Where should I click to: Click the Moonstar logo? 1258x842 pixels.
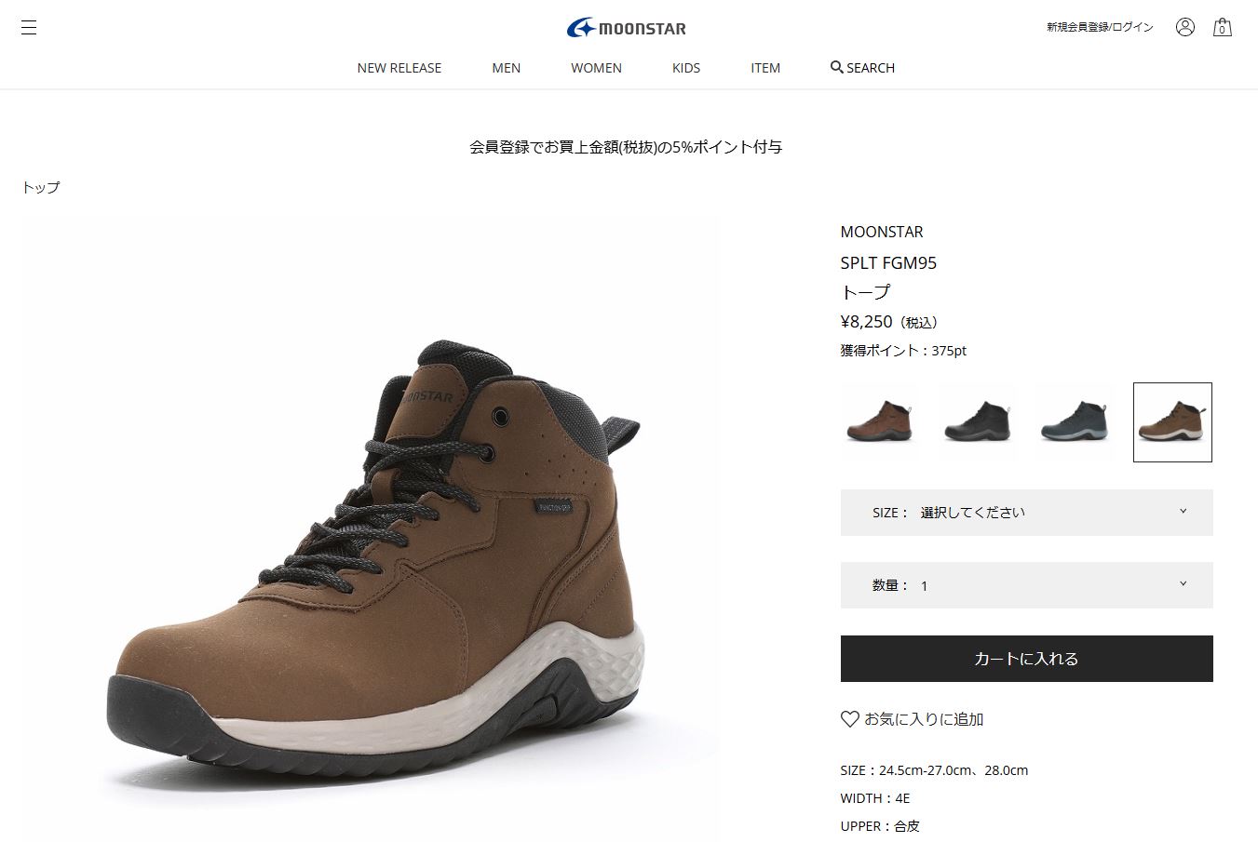[x=627, y=28]
